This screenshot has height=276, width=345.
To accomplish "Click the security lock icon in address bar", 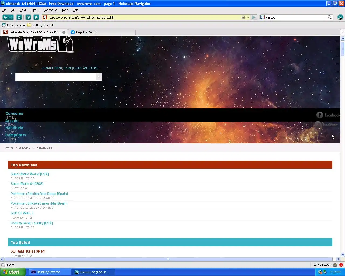I will pyautogui.click(x=243, y=17).
